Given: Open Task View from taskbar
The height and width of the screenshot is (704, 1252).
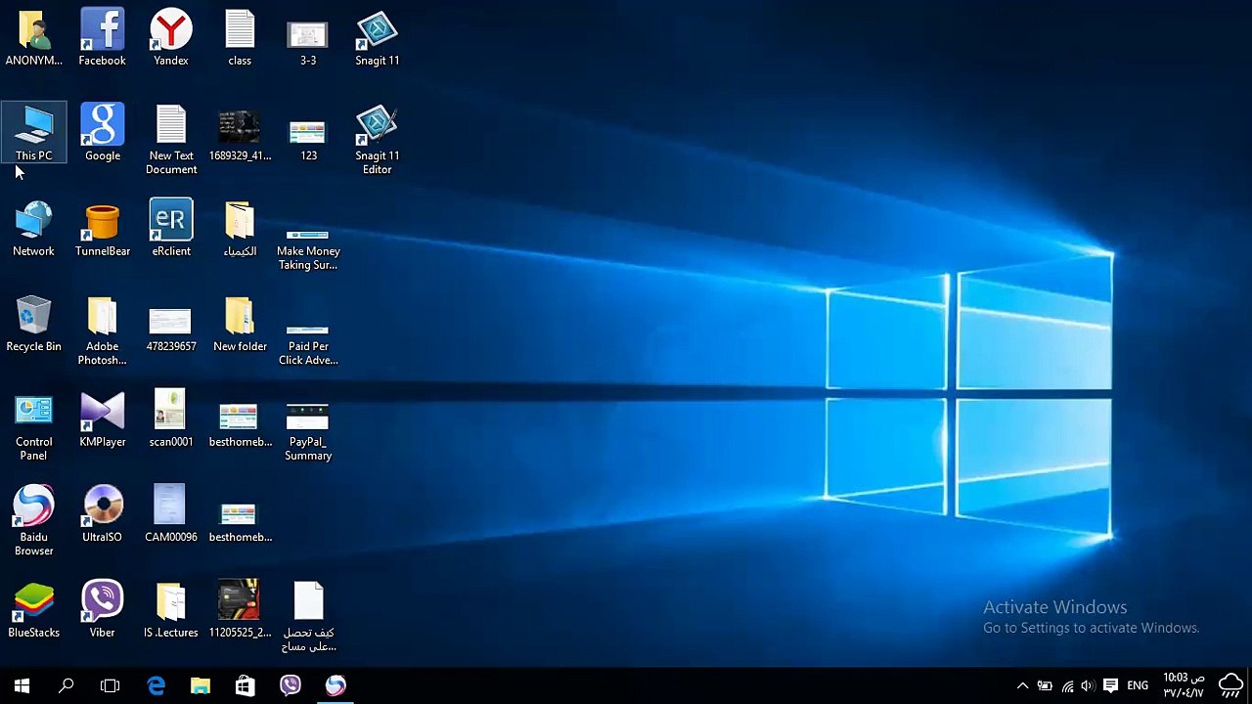Looking at the screenshot, I should (111, 685).
